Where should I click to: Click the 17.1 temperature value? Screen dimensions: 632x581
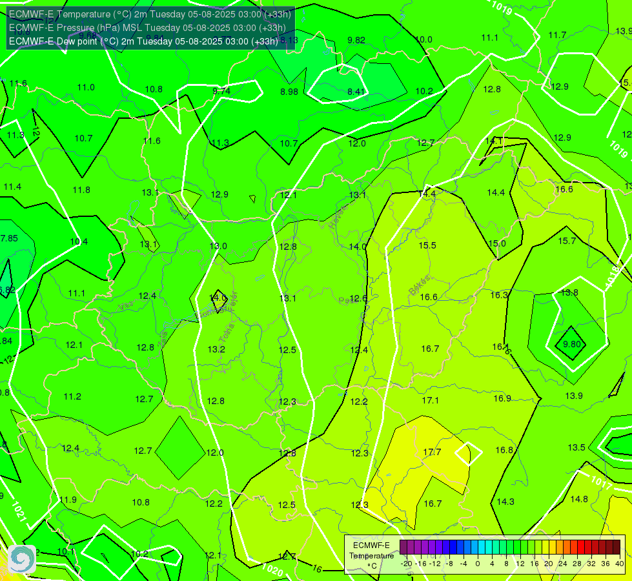click(x=430, y=400)
